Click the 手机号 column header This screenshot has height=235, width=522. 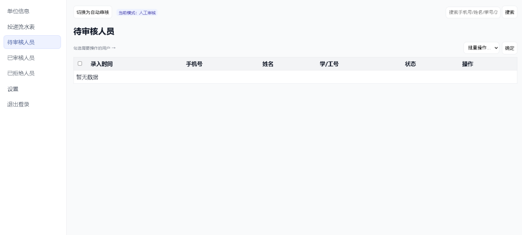point(194,64)
